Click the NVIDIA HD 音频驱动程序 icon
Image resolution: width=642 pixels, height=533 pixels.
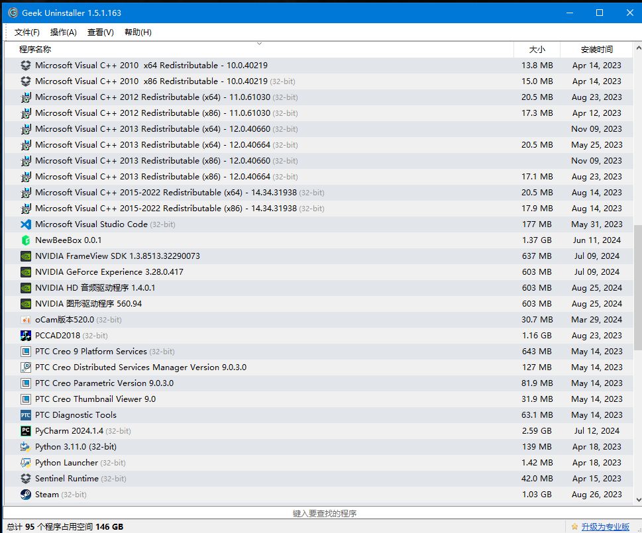point(26,288)
